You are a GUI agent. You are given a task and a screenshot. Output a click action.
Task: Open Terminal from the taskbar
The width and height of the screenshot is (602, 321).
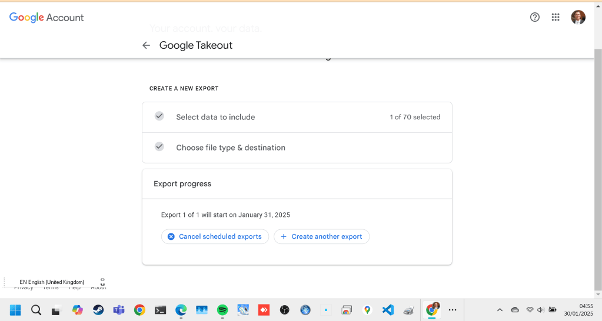[x=160, y=310]
